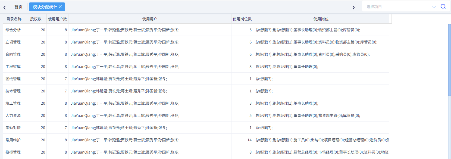
Task: Select the 合同管理 row
Action: click(196, 54)
